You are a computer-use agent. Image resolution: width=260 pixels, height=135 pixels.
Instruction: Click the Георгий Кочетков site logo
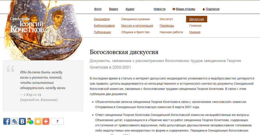[27, 25]
